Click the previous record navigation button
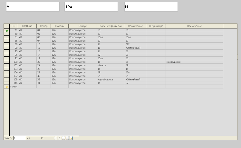 click(59, 138)
